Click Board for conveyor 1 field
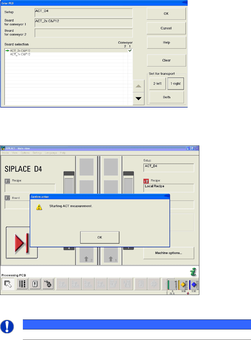The image size is (251, 340). coord(84,23)
